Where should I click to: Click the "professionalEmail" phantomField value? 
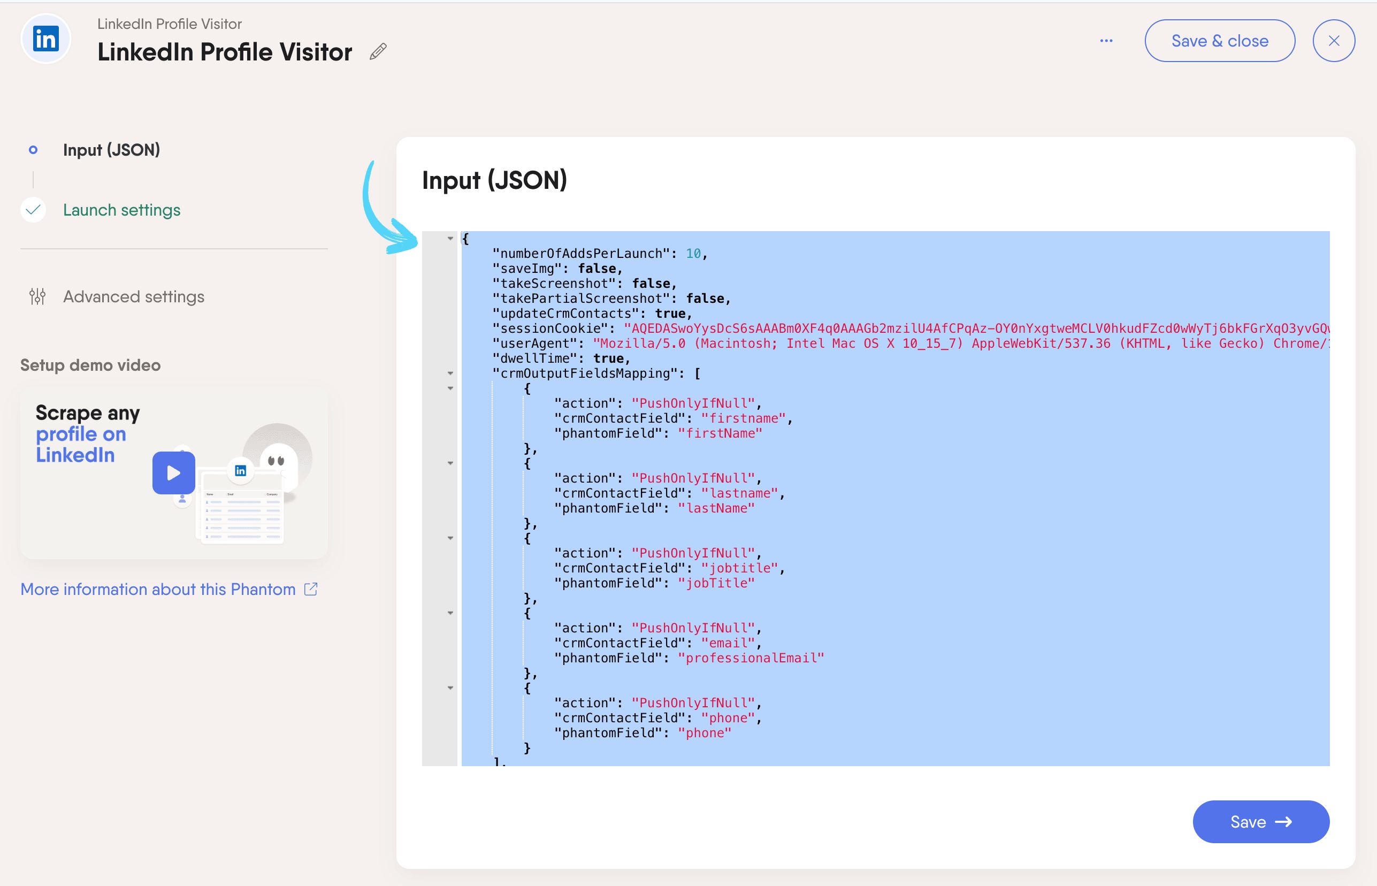click(751, 658)
